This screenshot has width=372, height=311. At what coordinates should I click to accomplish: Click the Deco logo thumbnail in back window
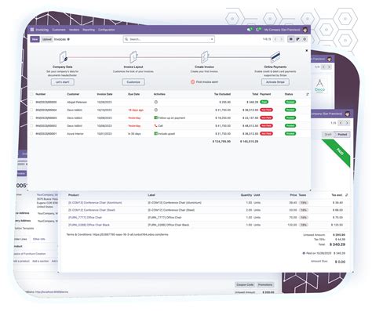[x=319, y=86]
